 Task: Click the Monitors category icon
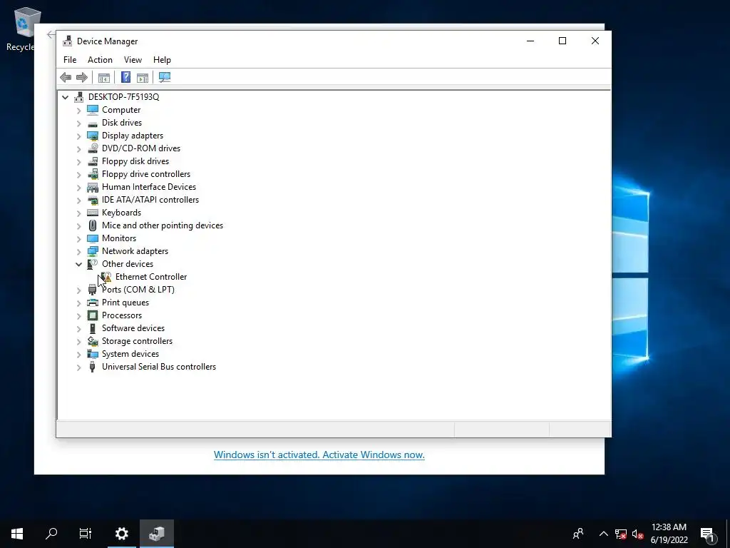[x=93, y=238]
